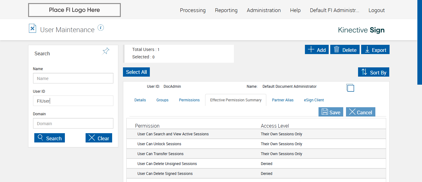Click the Name search input field
Image resolution: width=422 pixels, height=182 pixels.
pyautogui.click(x=73, y=78)
